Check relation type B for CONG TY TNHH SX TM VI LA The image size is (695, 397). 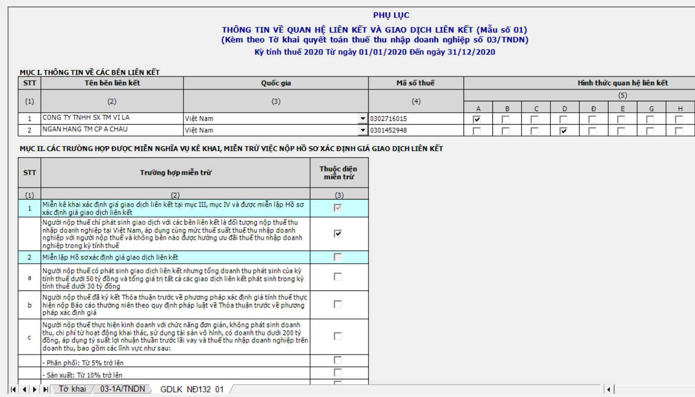[507, 119]
